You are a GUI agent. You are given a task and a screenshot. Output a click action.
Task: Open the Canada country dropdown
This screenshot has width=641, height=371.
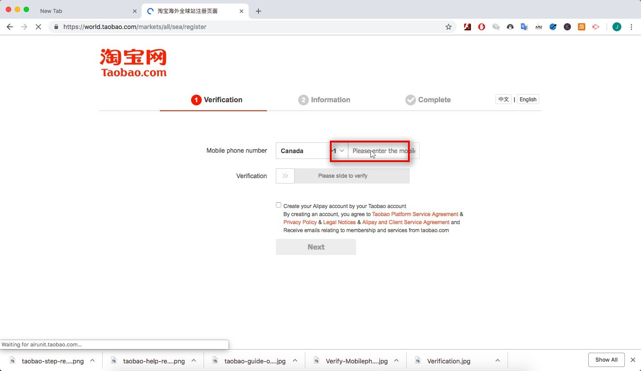(x=303, y=151)
